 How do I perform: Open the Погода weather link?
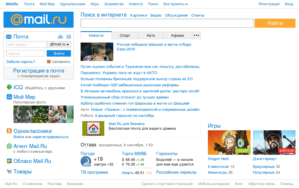point(88,154)
